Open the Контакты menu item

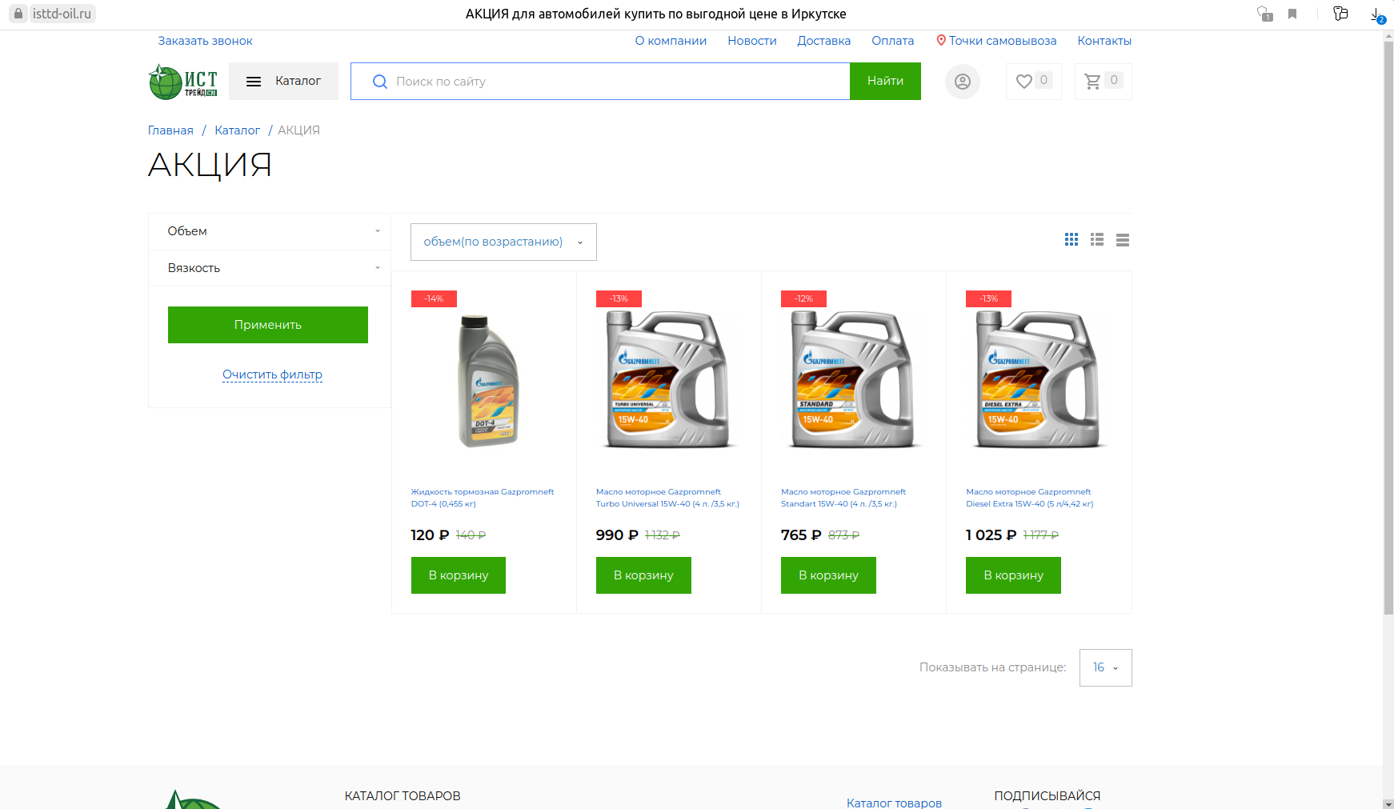[x=1104, y=41]
